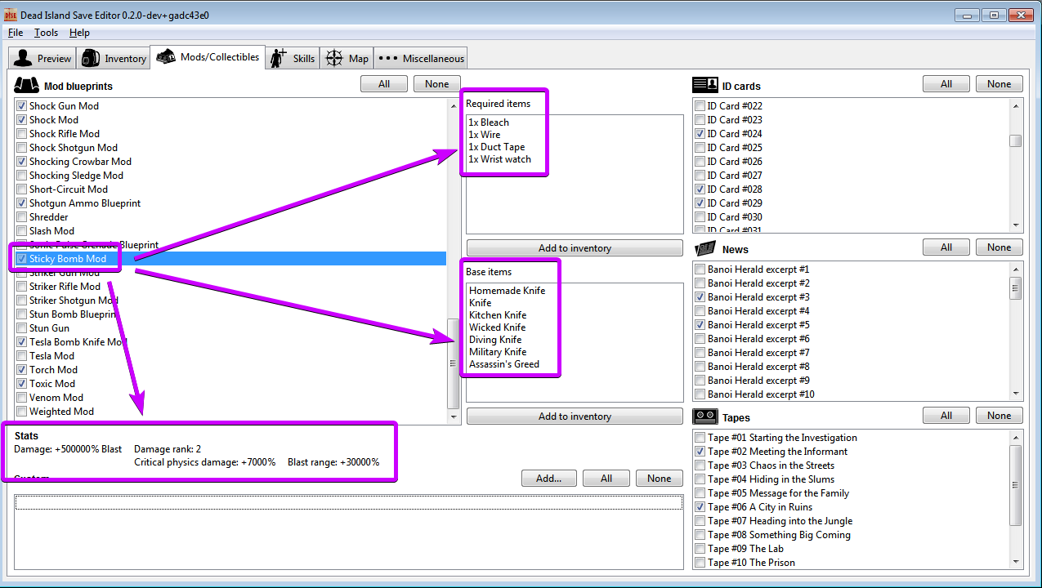Click All button for News
1042x588 pixels.
946,247
